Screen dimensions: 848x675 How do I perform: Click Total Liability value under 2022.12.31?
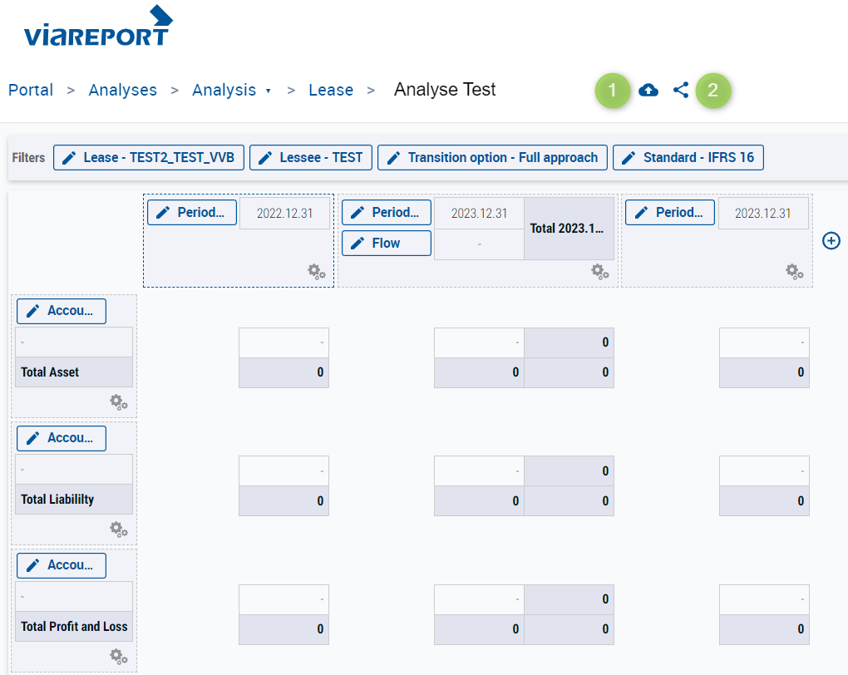coord(284,500)
